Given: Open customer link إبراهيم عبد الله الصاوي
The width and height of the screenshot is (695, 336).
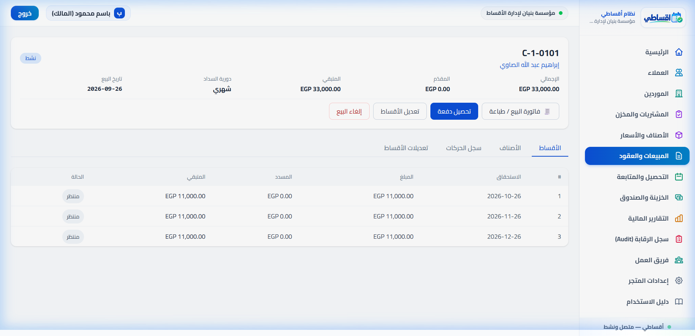Looking at the screenshot, I should [530, 65].
